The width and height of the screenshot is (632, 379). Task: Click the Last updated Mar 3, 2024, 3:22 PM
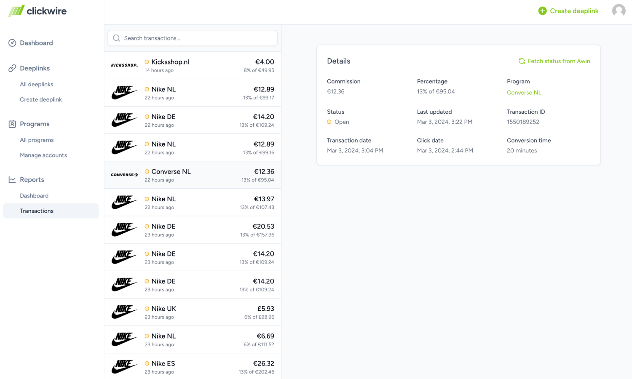click(445, 122)
